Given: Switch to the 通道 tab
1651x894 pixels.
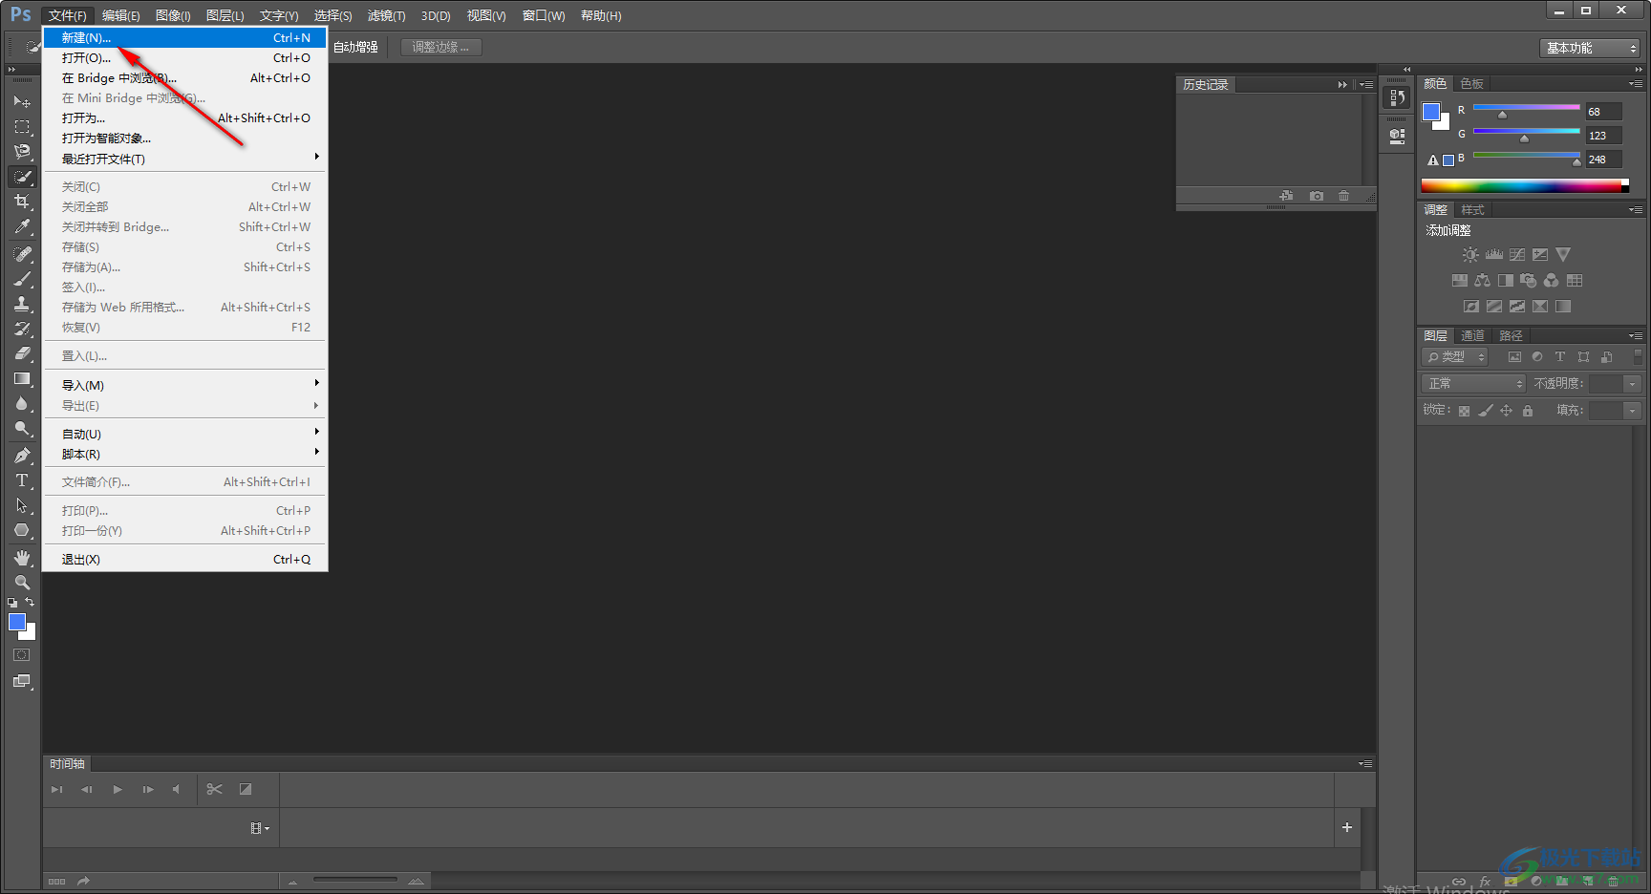Looking at the screenshot, I should click(1472, 336).
